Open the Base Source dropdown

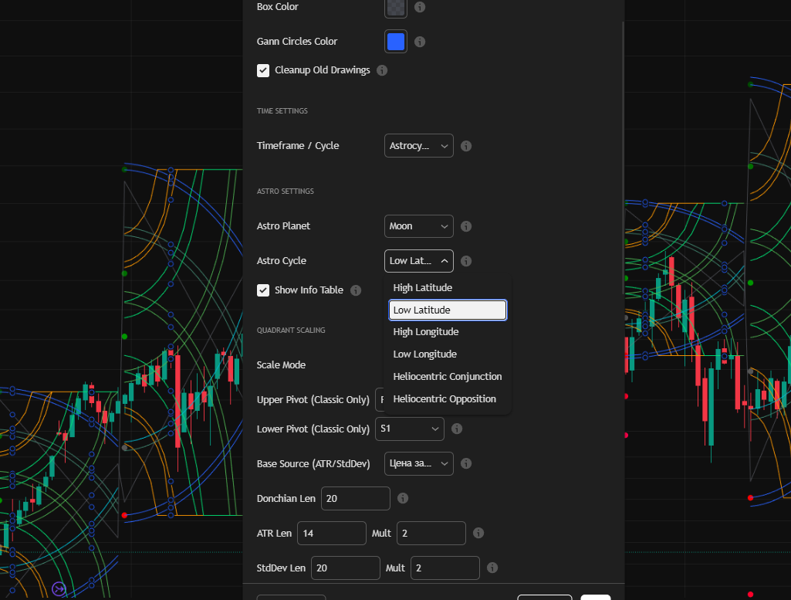(x=419, y=463)
